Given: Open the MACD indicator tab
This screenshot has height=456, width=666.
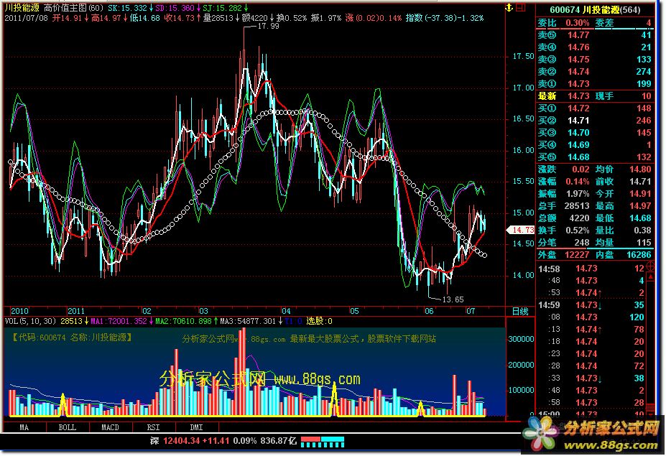Looking at the screenshot, I should (x=111, y=427).
